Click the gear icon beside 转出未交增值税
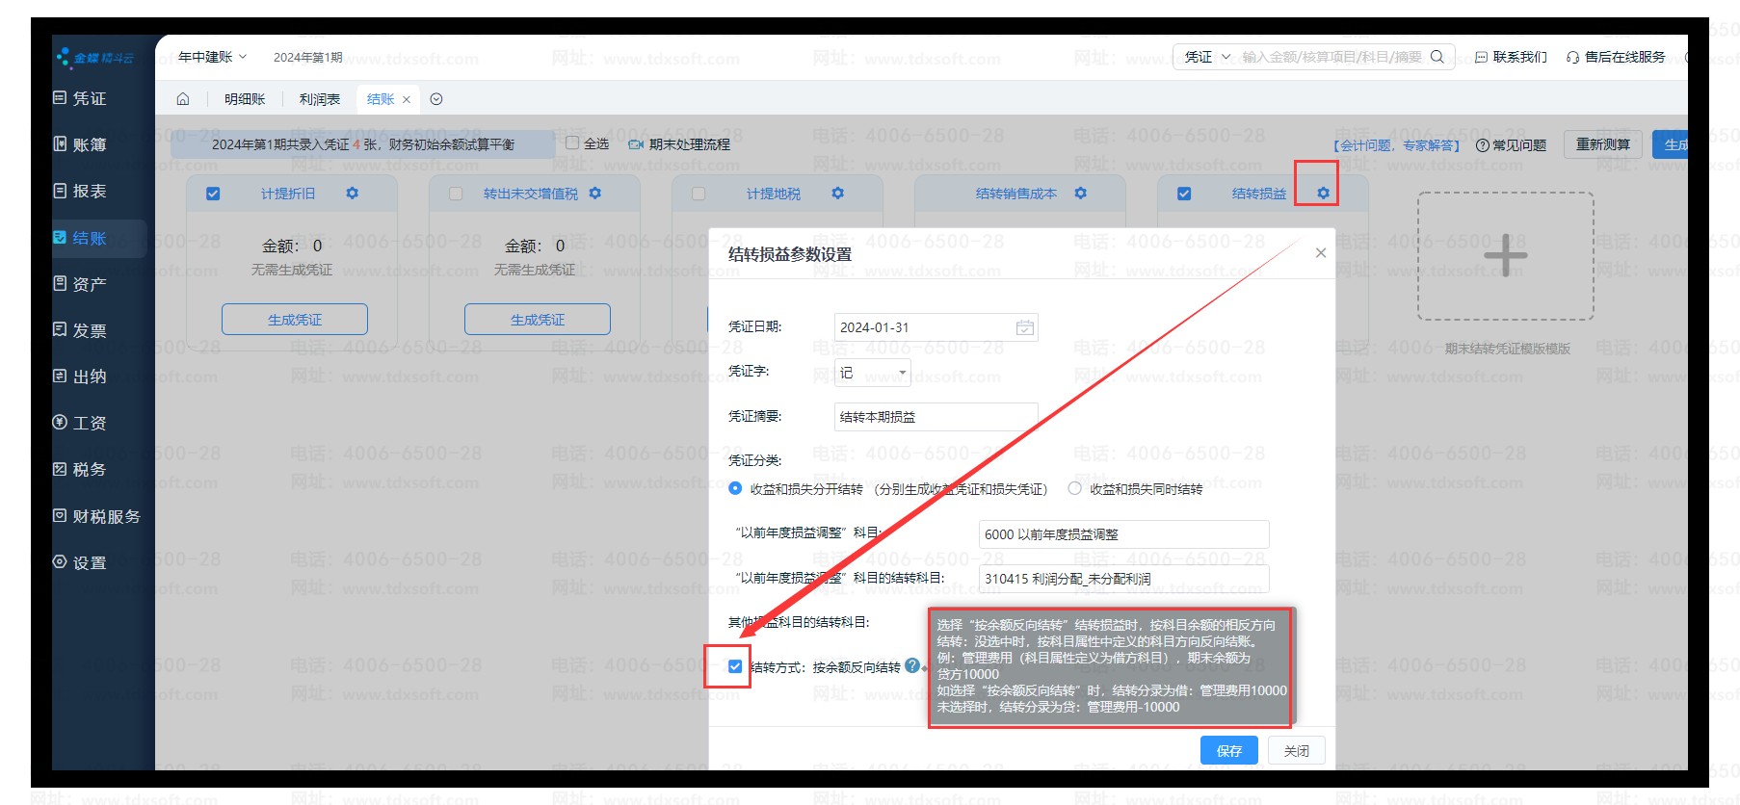The image size is (1740, 805). click(x=594, y=194)
